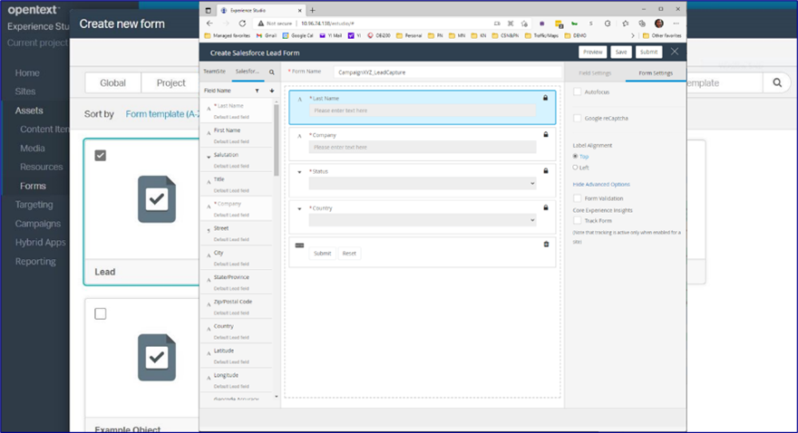Viewport: 798px width, 433px height.
Task: Select the Zip/Postal Code field in the list
Action: 236,306
